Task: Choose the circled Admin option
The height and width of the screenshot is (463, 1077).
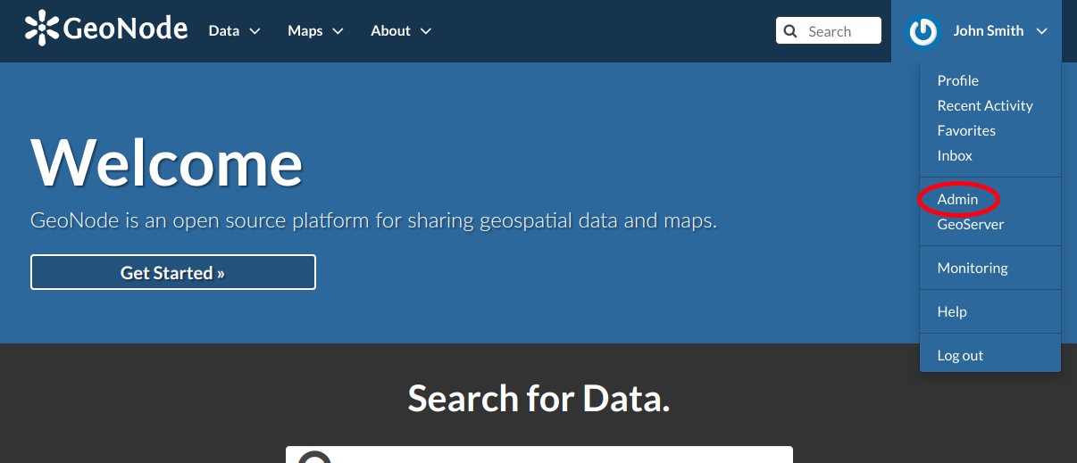Action: [x=957, y=199]
